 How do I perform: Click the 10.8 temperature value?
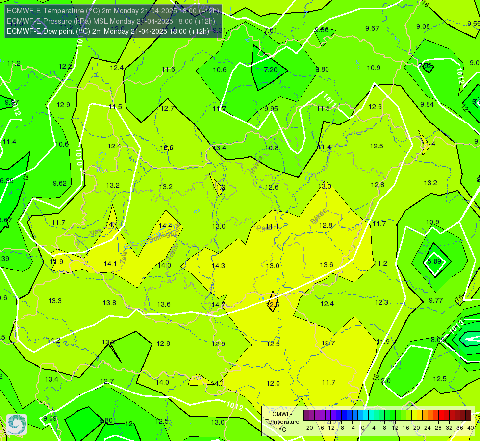[x=272, y=148]
